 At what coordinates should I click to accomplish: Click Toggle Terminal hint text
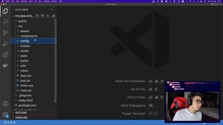(x=133, y=114)
